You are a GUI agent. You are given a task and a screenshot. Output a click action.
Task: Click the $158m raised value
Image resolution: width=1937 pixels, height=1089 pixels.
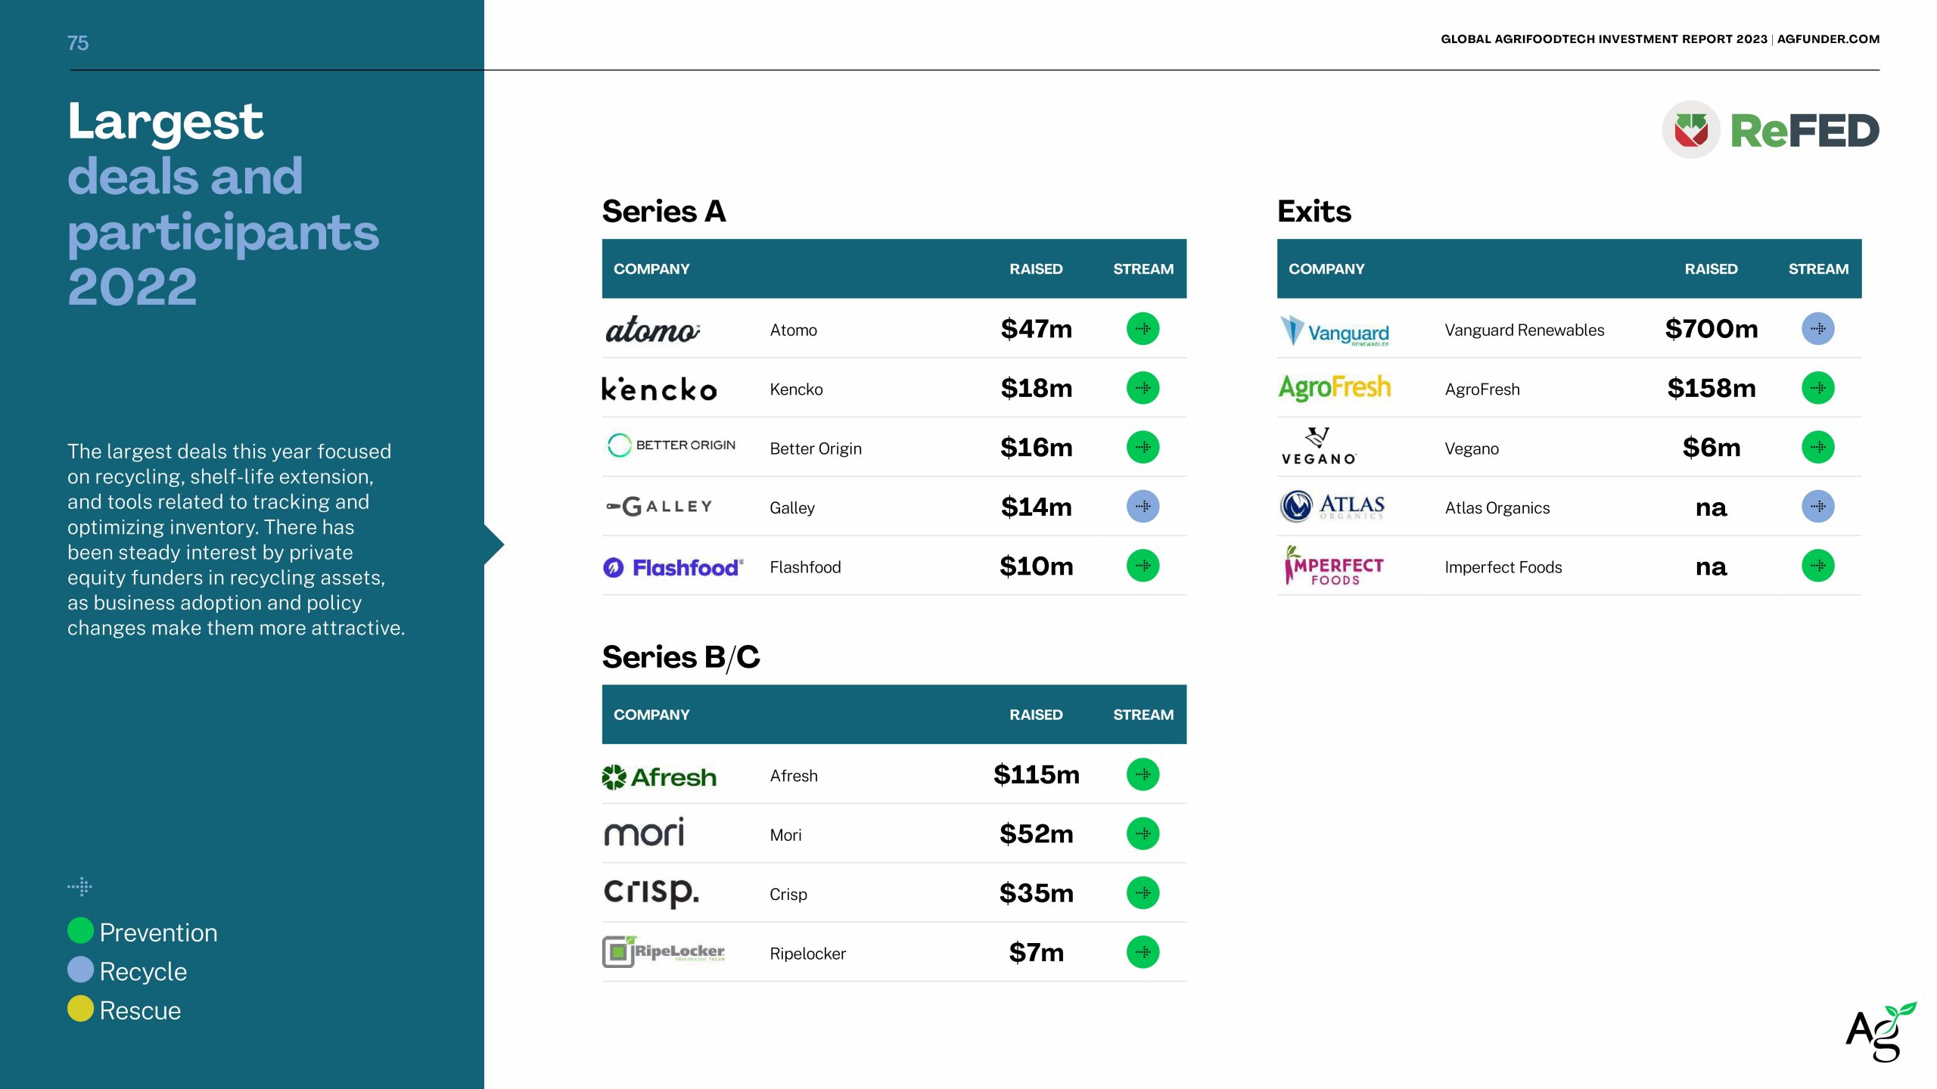(x=1711, y=388)
